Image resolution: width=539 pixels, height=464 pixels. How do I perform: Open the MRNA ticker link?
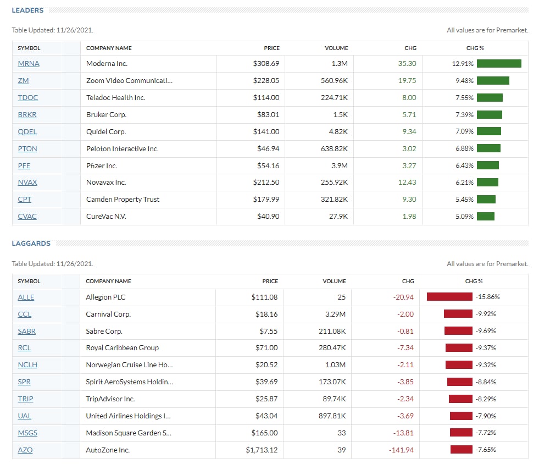[29, 64]
